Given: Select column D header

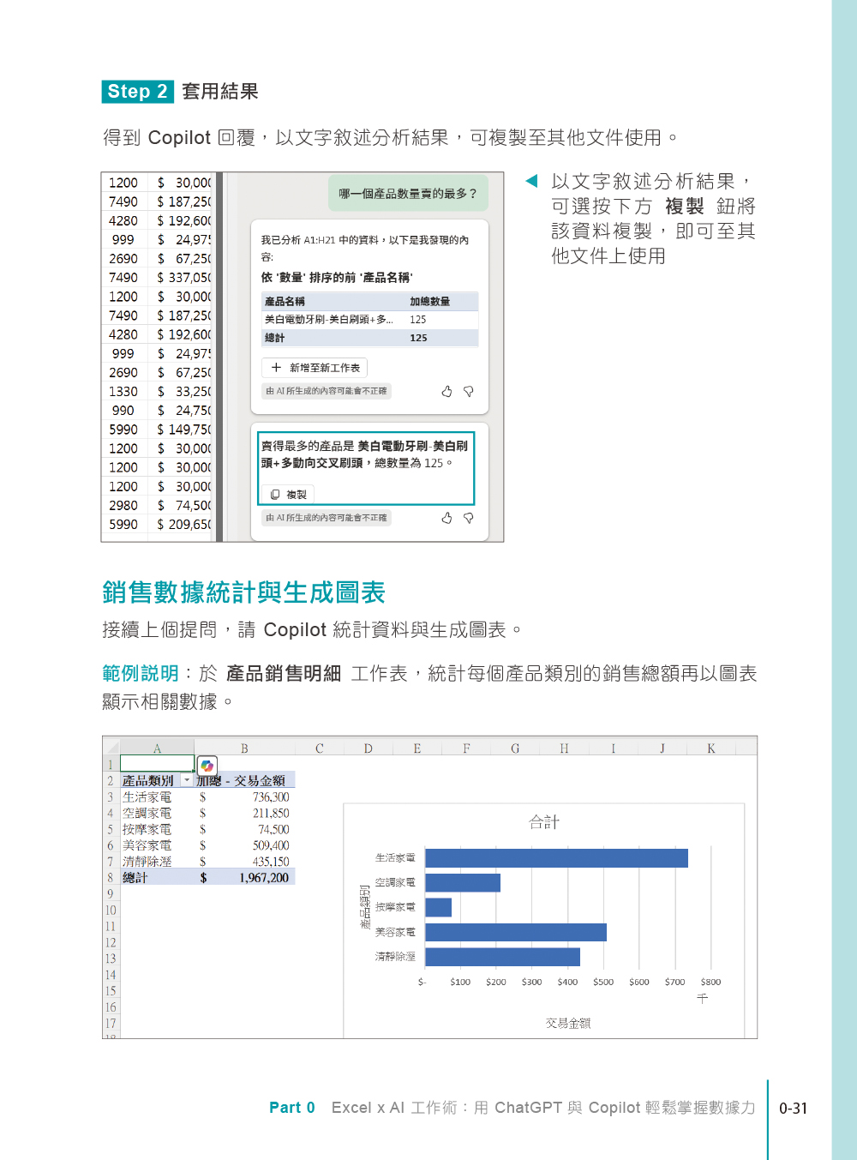Looking at the screenshot, I should (x=368, y=748).
